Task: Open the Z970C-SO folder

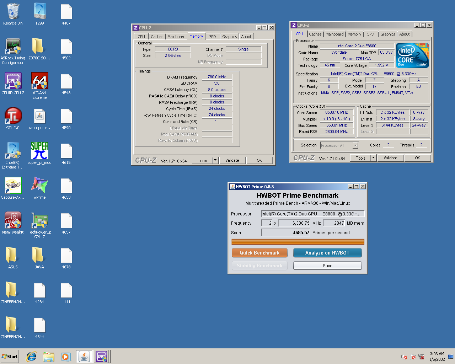Action: pos(39,49)
